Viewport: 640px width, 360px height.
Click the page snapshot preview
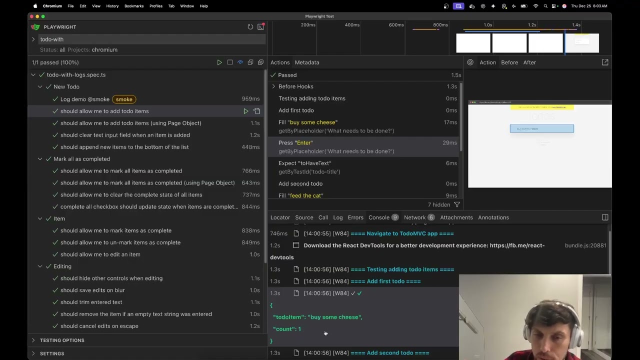click(x=540, y=144)
